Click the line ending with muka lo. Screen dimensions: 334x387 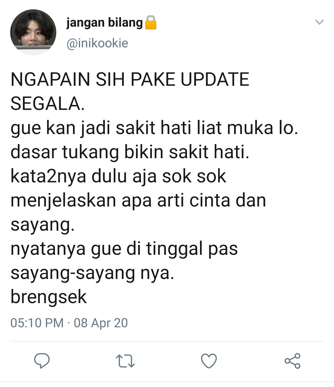point(154,128)
